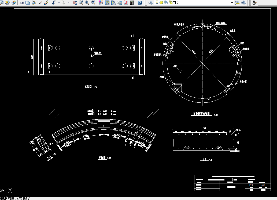Open the Tool Palettes window icon
Image resolution: width=277 pixels, height=200 pixels.
click(113, 3)
